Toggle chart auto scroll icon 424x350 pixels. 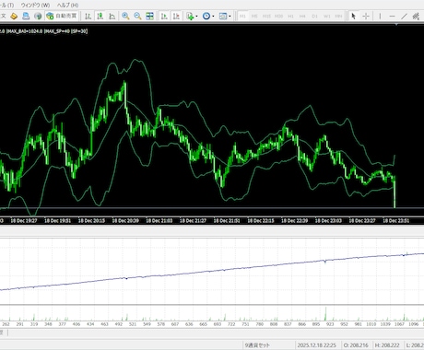(x=164, y=16)
